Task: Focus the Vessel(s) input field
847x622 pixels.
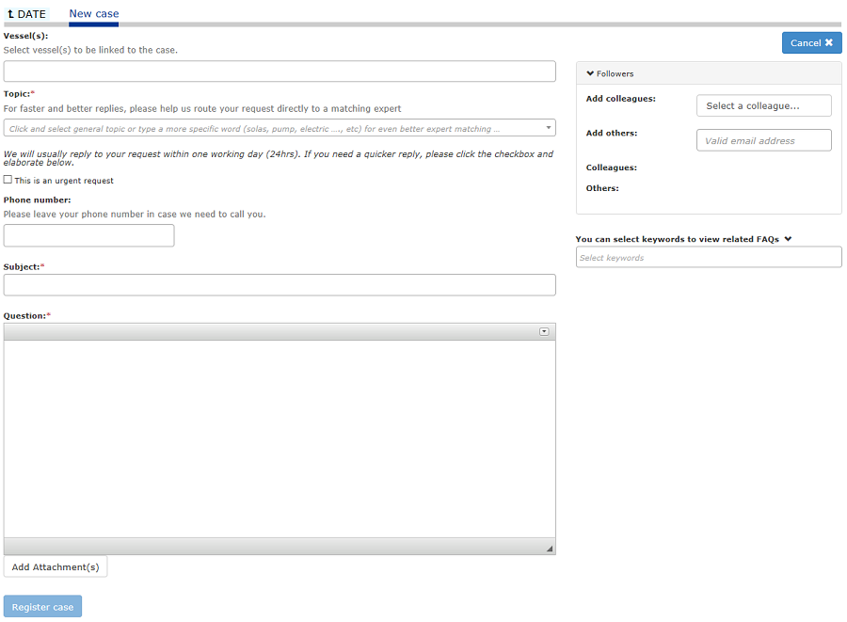Action: (280, 72)
